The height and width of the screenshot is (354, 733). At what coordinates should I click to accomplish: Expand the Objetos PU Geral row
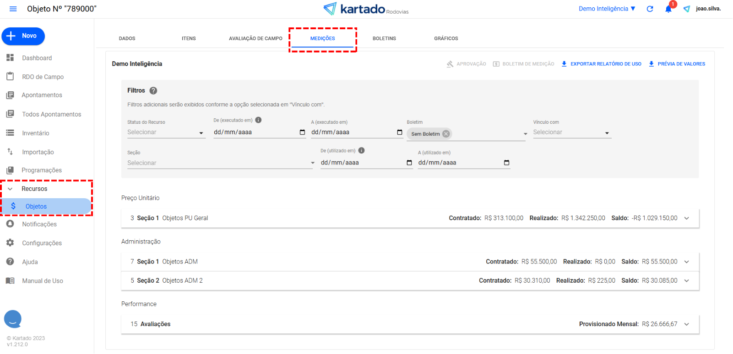point(686,218)
